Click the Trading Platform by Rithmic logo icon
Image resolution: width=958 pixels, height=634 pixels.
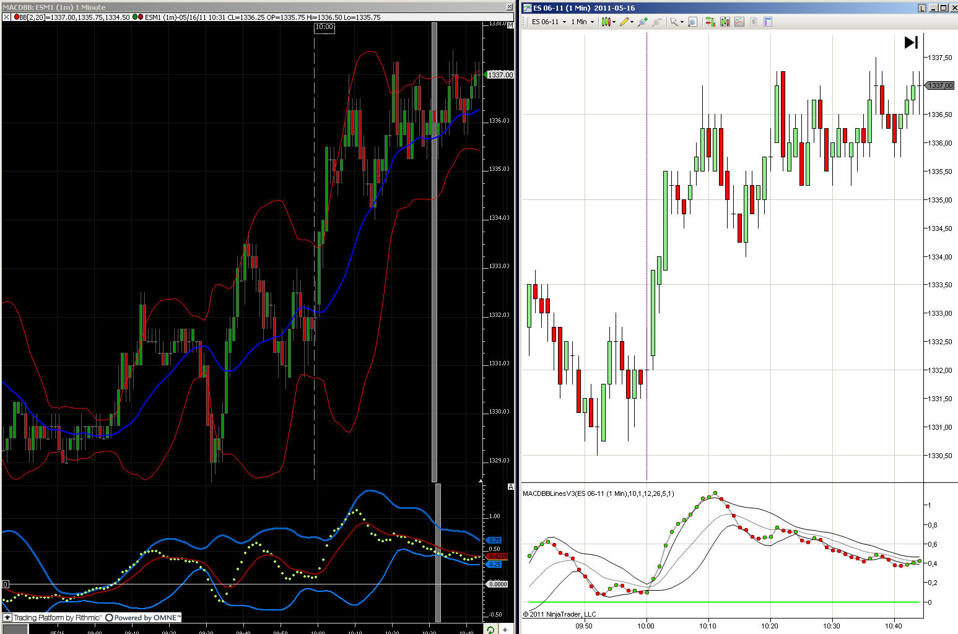tap(7, 617)
